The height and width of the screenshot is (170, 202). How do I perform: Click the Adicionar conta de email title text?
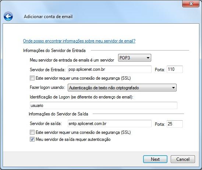point(48,17)
